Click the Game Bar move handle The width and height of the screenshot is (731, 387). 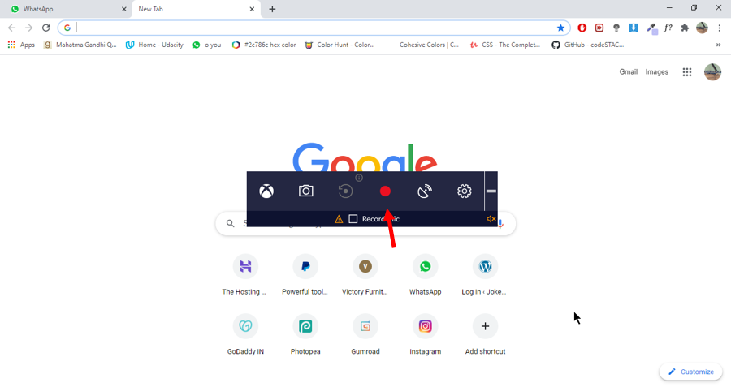pos(491,191)
